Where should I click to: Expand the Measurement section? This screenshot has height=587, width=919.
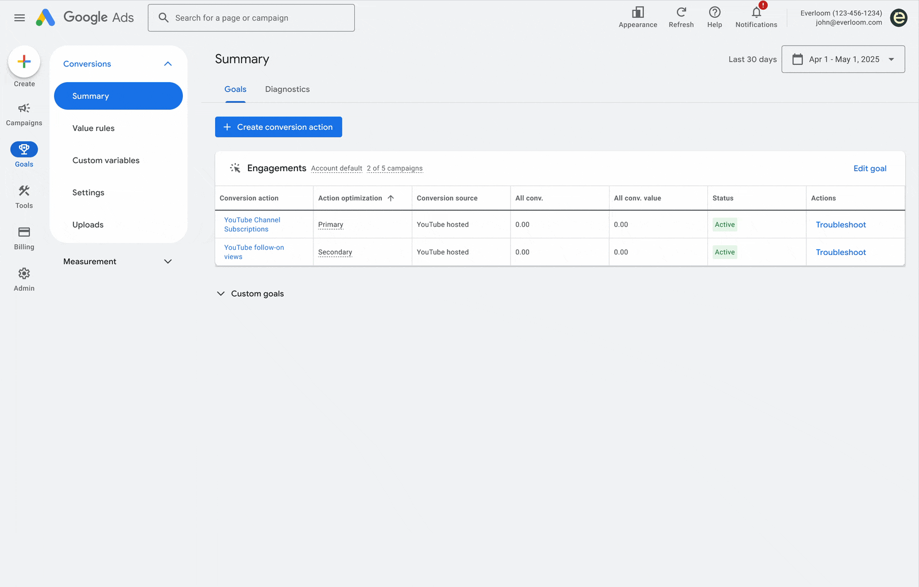(168, 261)
